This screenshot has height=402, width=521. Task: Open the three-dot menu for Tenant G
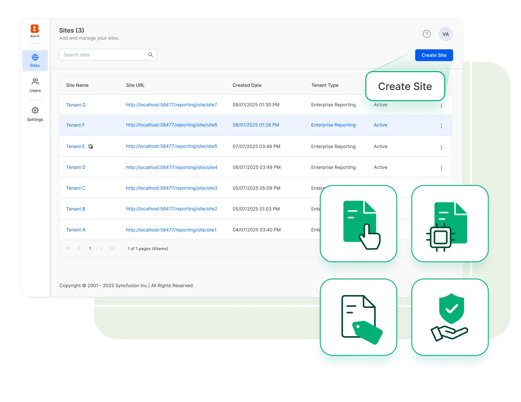pyautogui.click(x=441, y=105)
